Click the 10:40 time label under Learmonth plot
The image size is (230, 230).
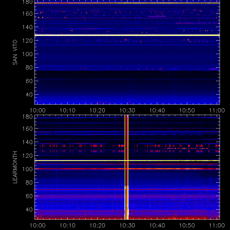coord(157,225)
